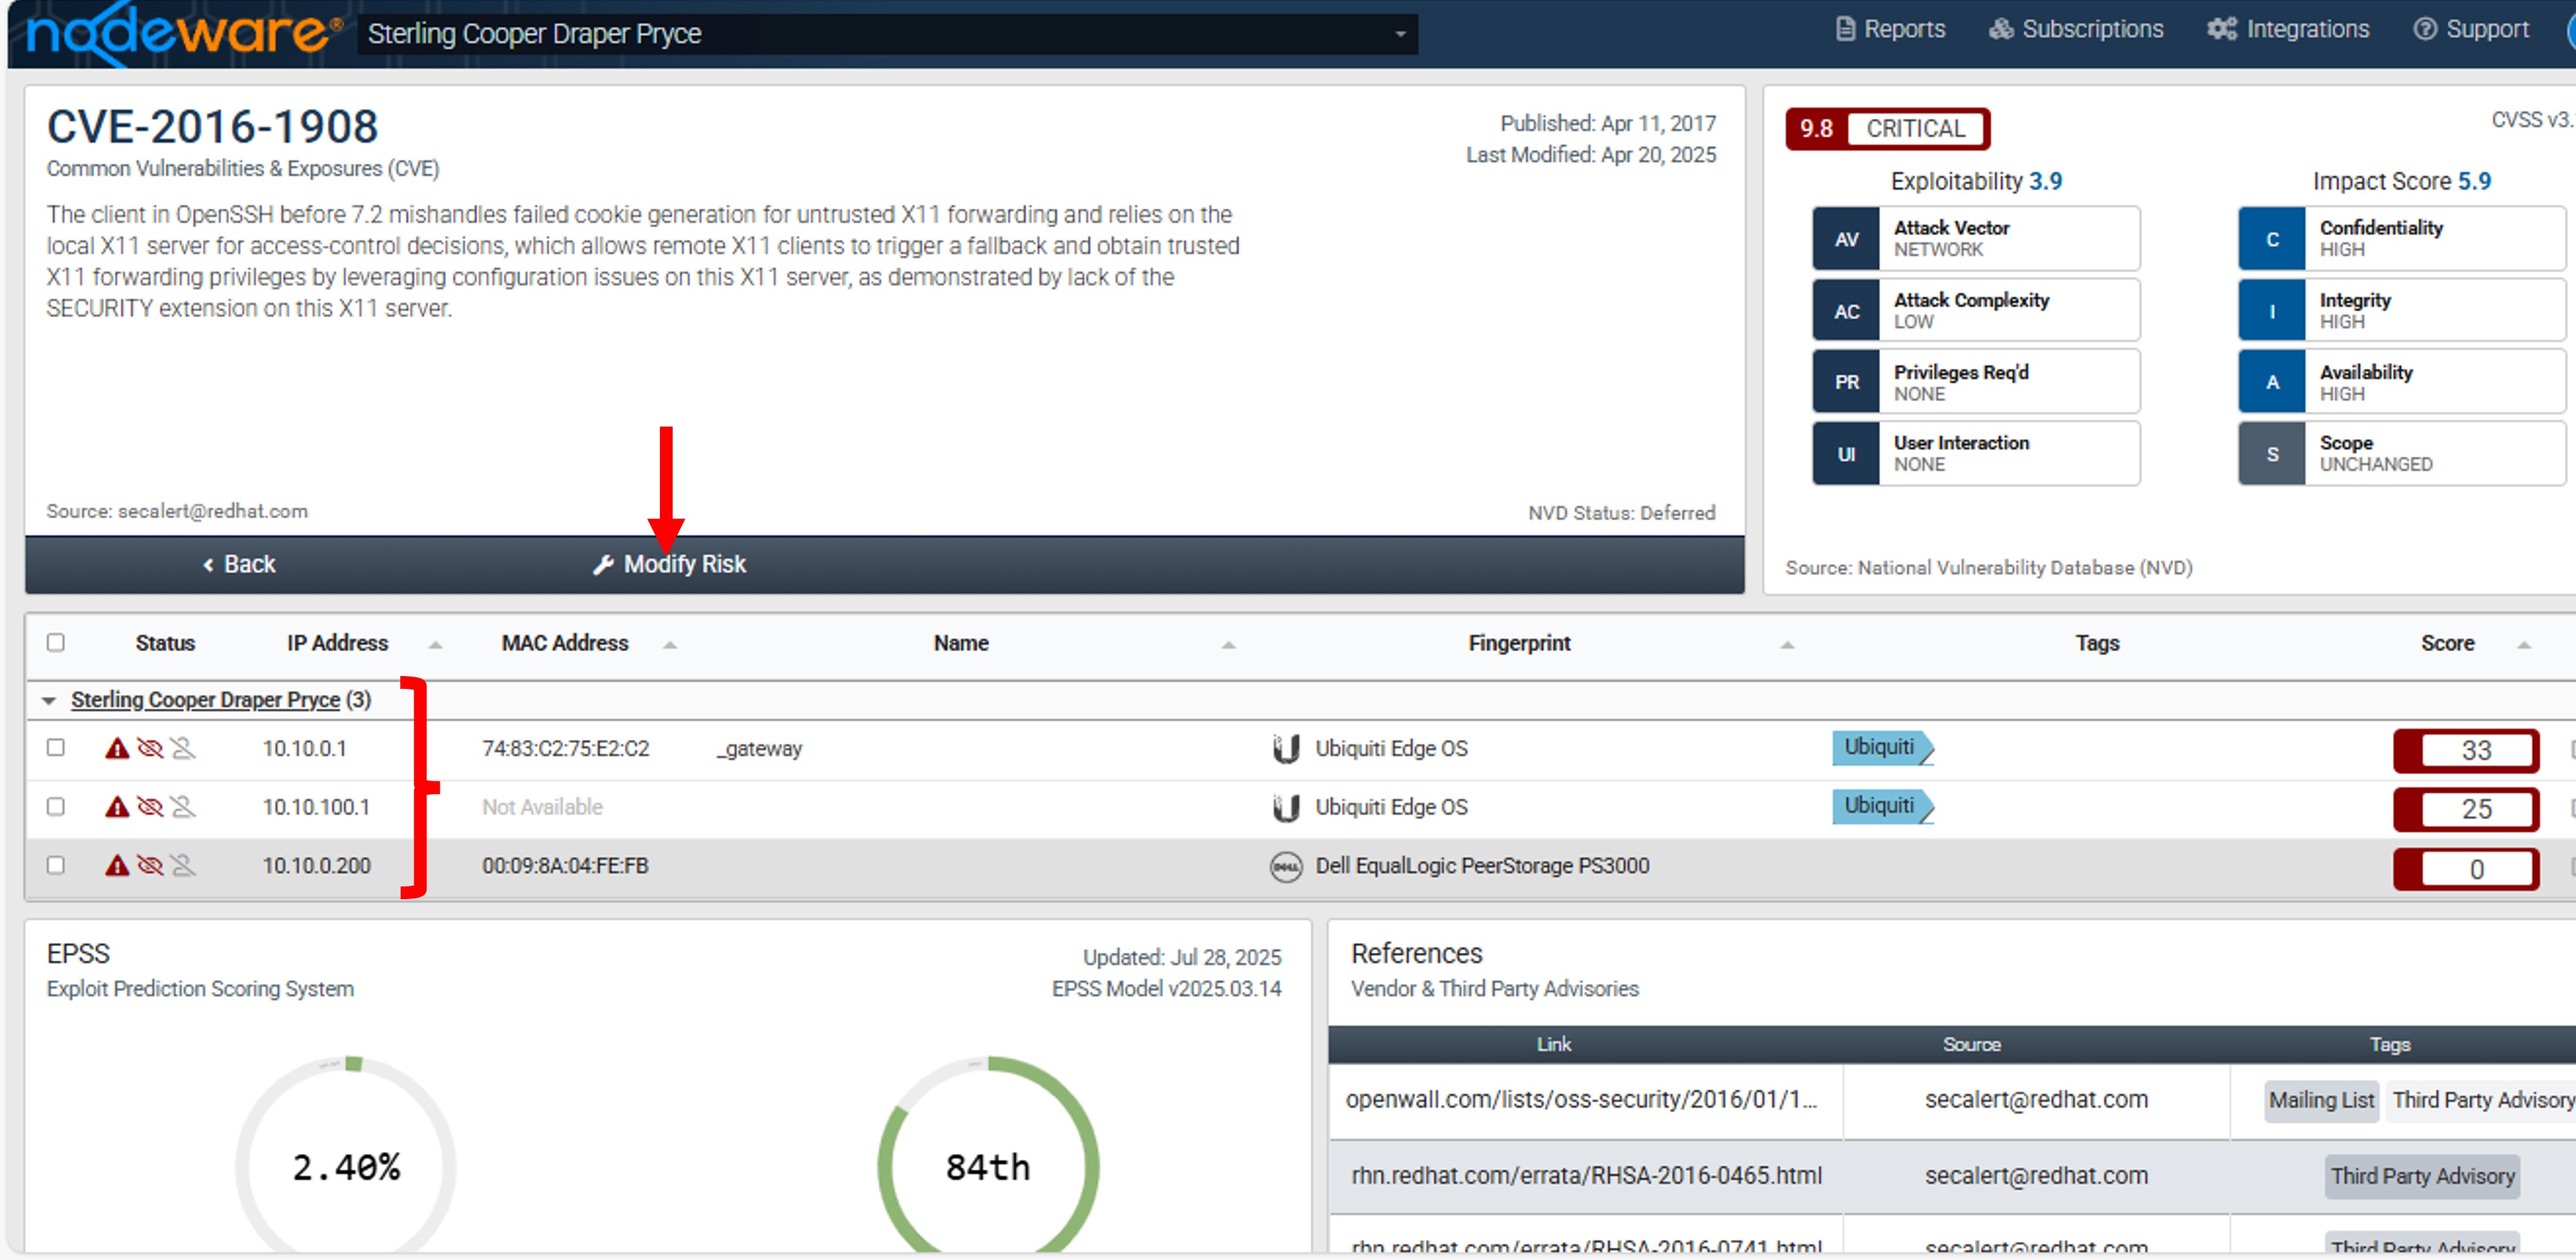Click the warning triangle icon for 10.10.100.1

coord(118,807)
